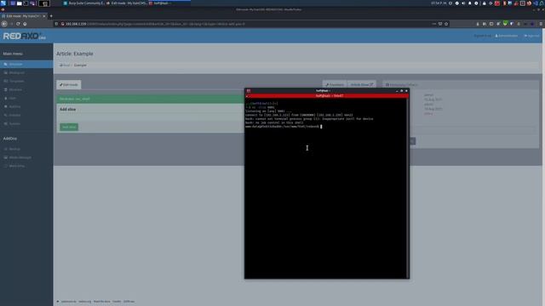Open Mediapool in the REDAXO main menu

(x=26, y=73)
